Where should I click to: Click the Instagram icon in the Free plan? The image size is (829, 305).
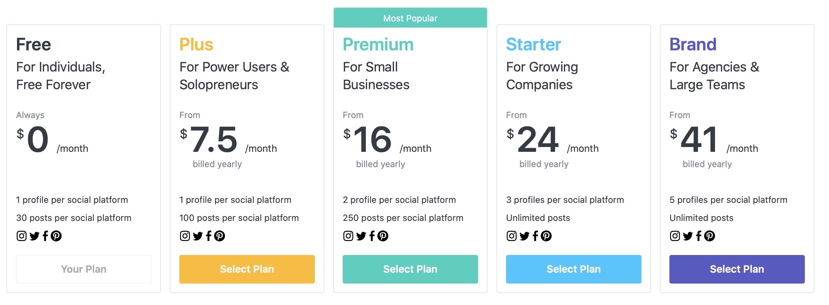point(21,236)
